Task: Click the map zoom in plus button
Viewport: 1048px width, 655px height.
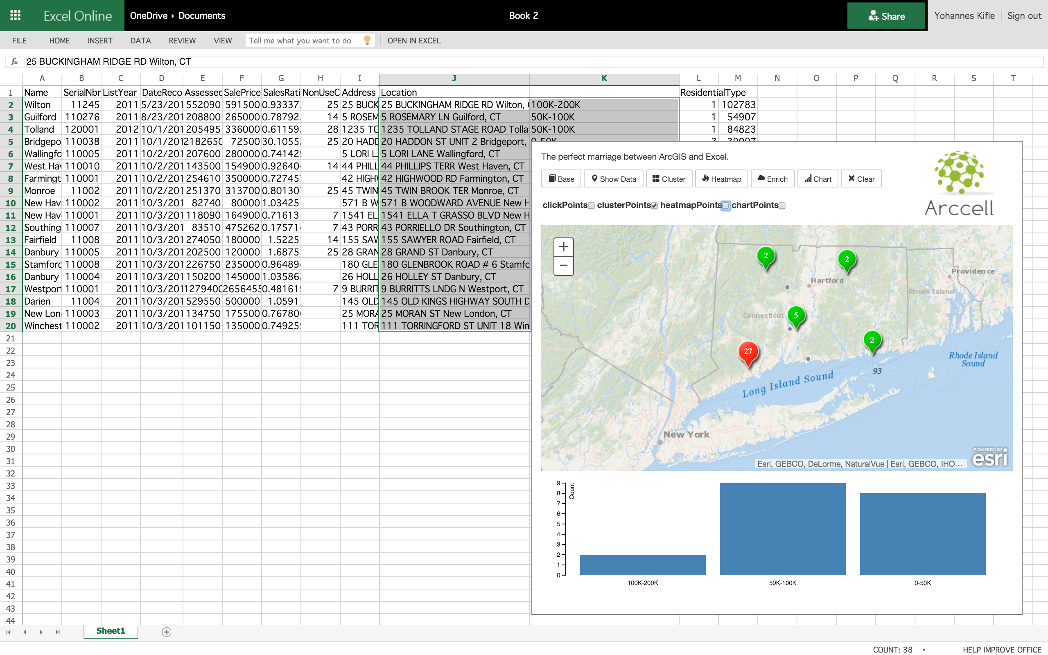Action: tap(563, 247)
